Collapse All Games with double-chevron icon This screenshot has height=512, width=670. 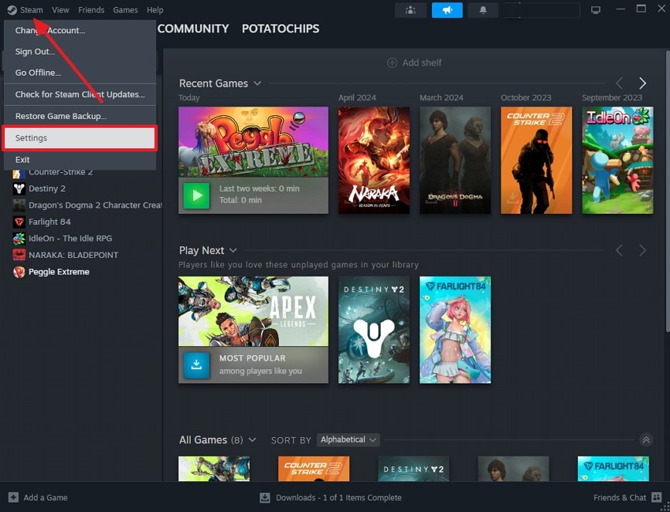tap(646, 439)
